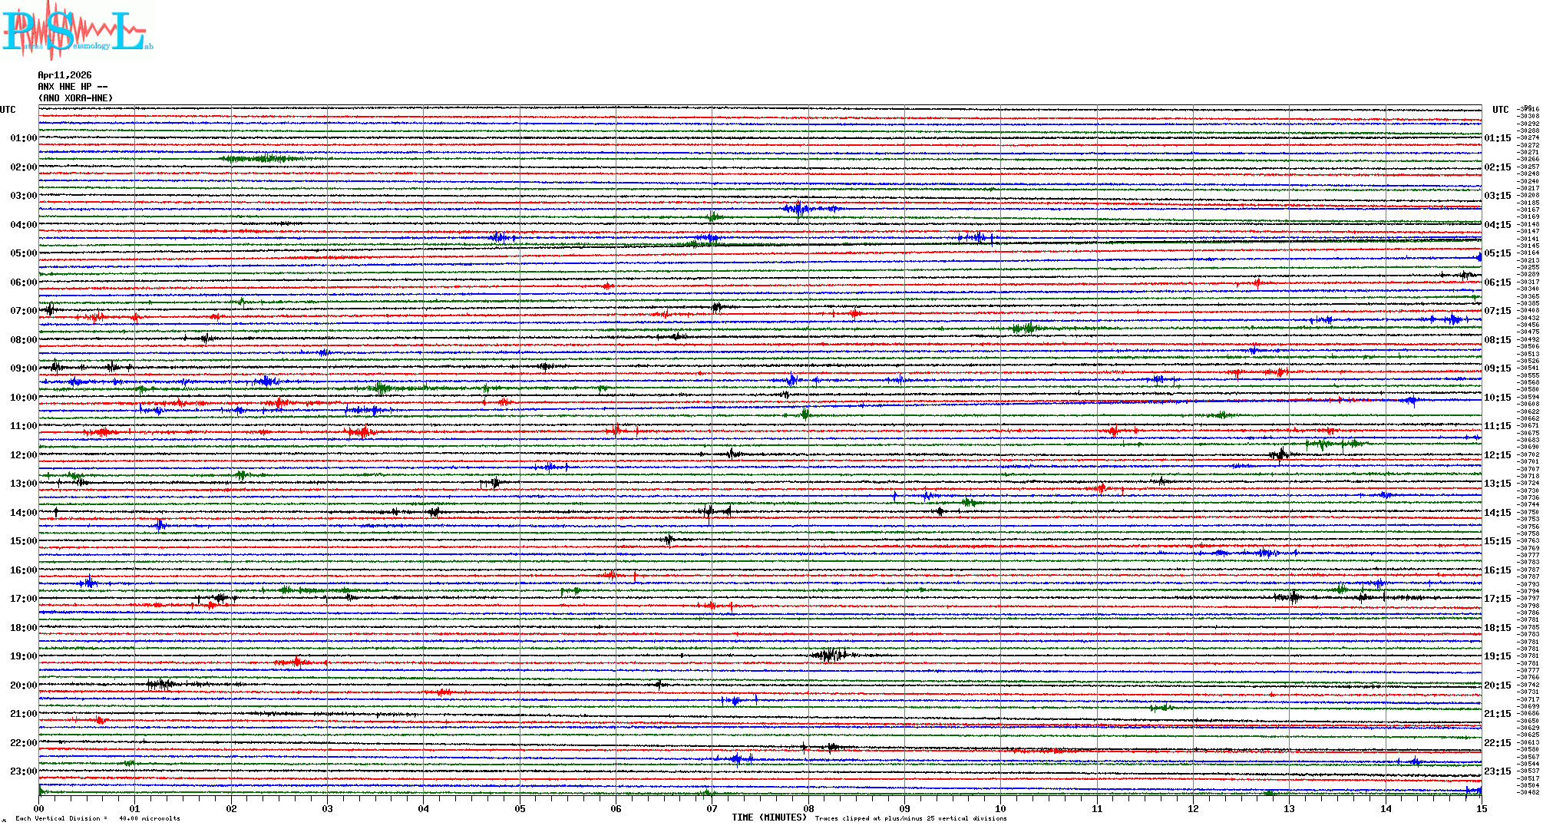Click the right UTC axis header

pos(1500,110)
